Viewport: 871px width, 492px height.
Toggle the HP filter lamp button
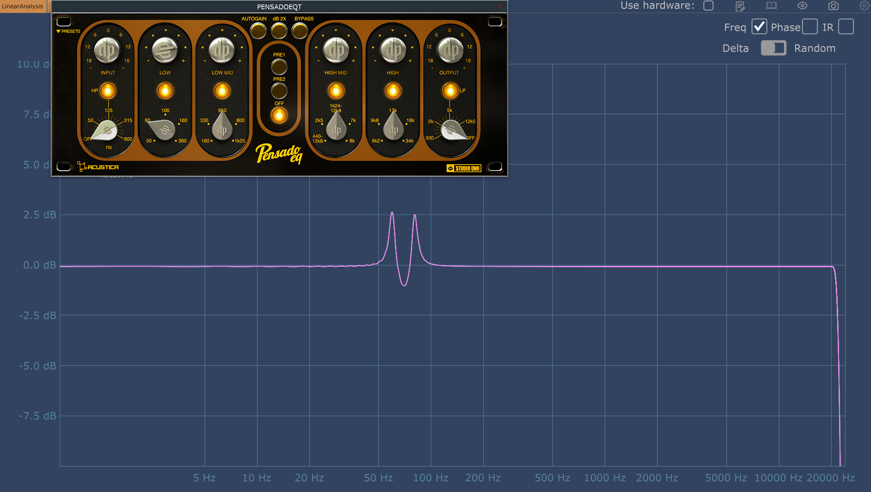[108, 91]
